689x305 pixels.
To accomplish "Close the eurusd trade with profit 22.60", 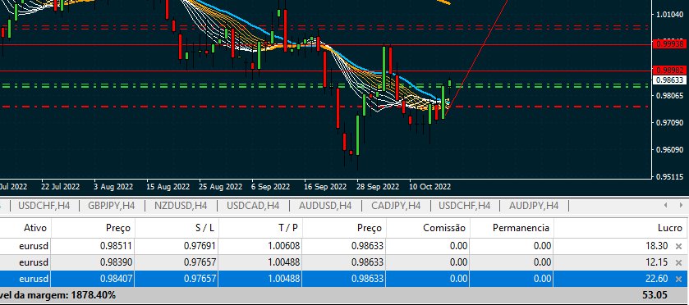I will 678,279.
